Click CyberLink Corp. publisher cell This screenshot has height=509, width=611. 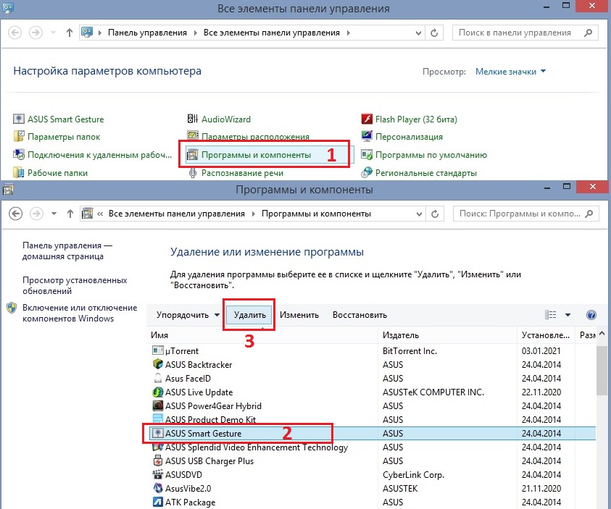(x=413, y=475)
